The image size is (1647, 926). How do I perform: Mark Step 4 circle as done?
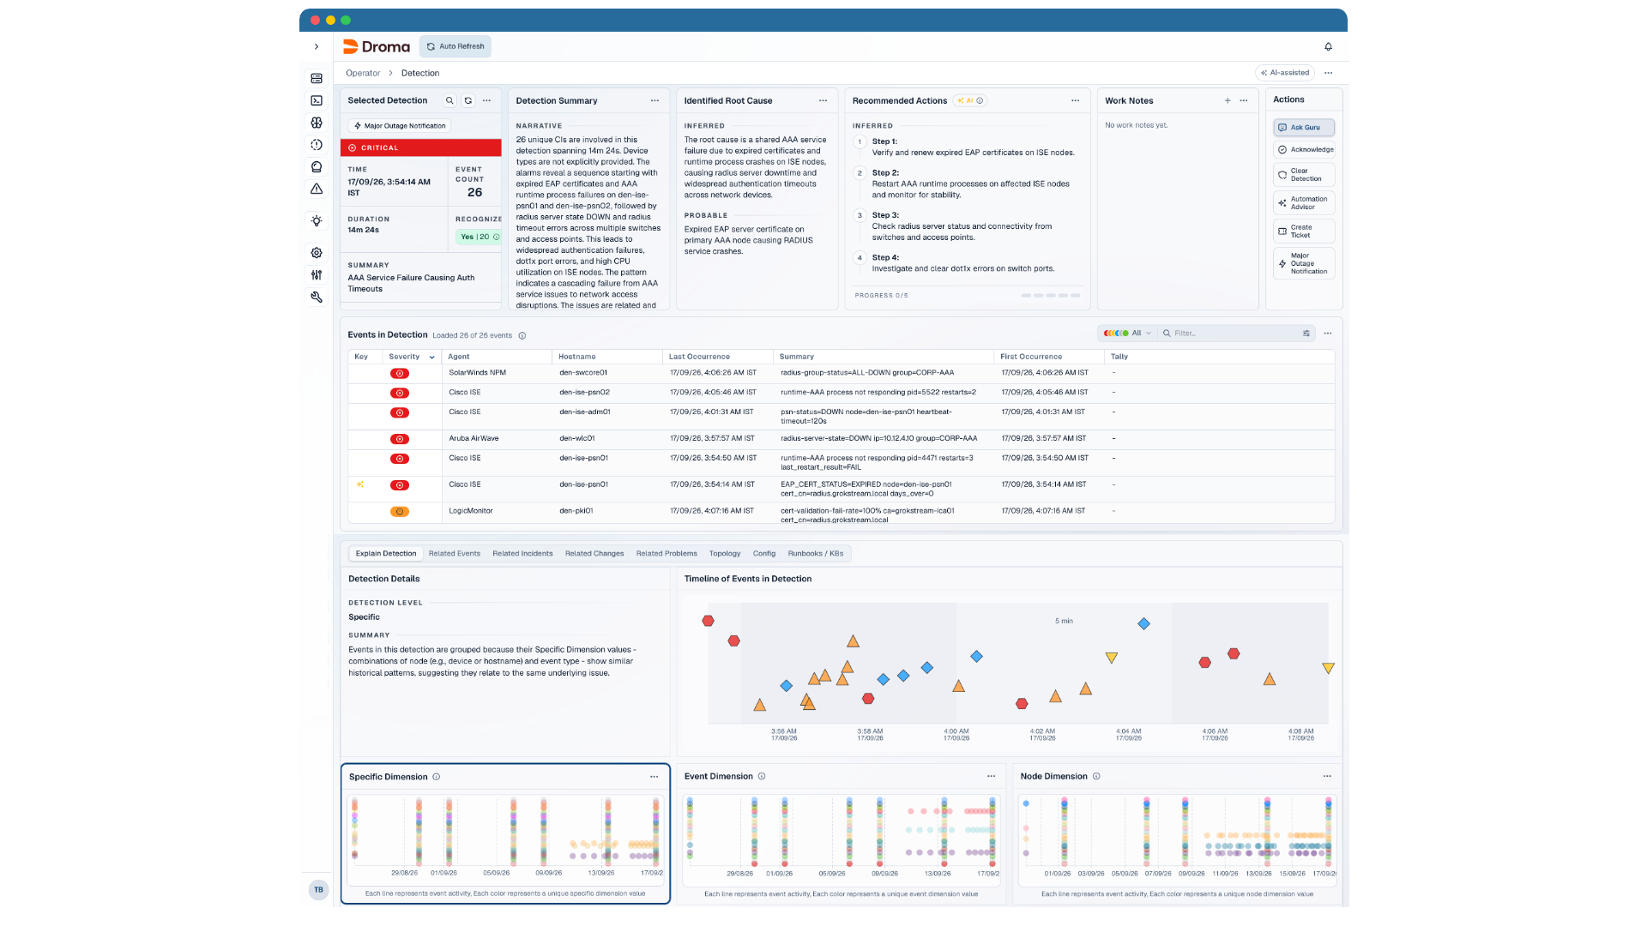(x=860, y=257)
